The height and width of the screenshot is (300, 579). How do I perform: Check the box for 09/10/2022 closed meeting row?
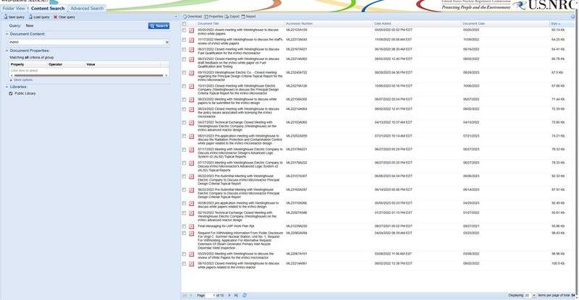184,263
